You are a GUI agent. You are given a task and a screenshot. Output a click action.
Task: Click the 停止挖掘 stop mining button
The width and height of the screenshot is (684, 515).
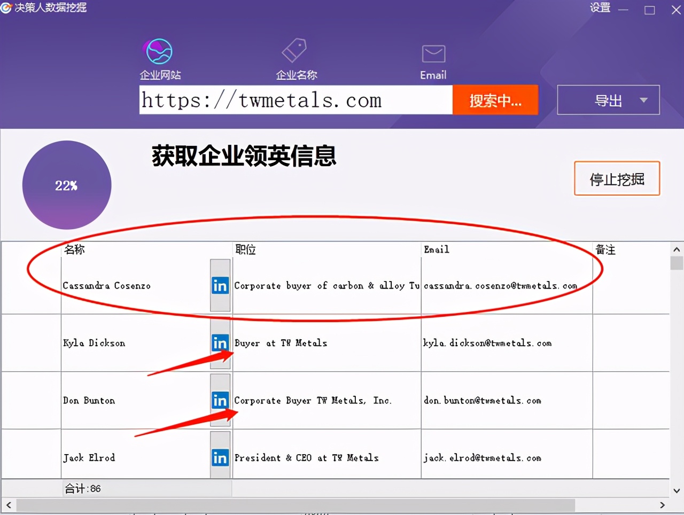coord(617,179)
